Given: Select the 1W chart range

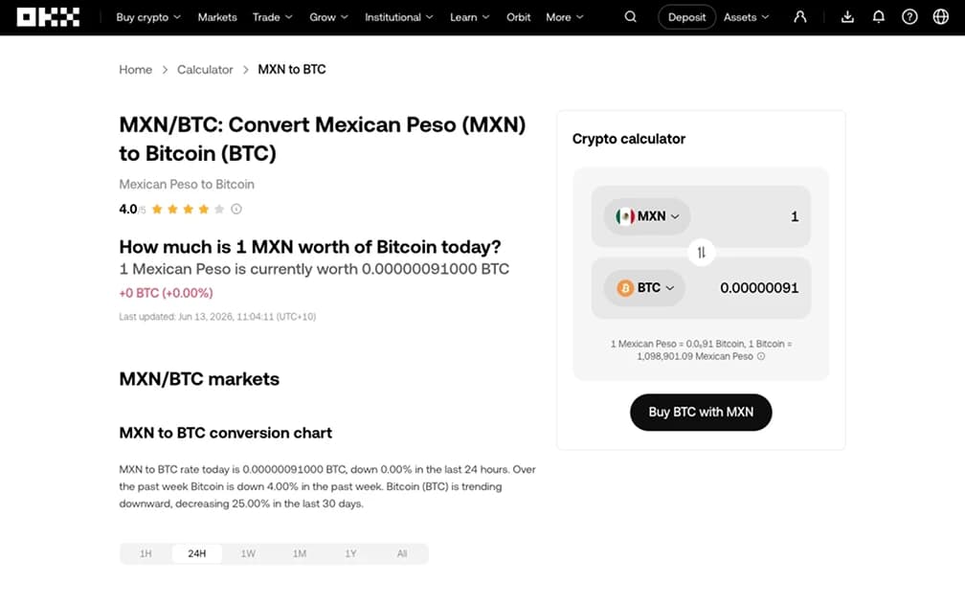Looking at the screenshot, I should point(248,553).
